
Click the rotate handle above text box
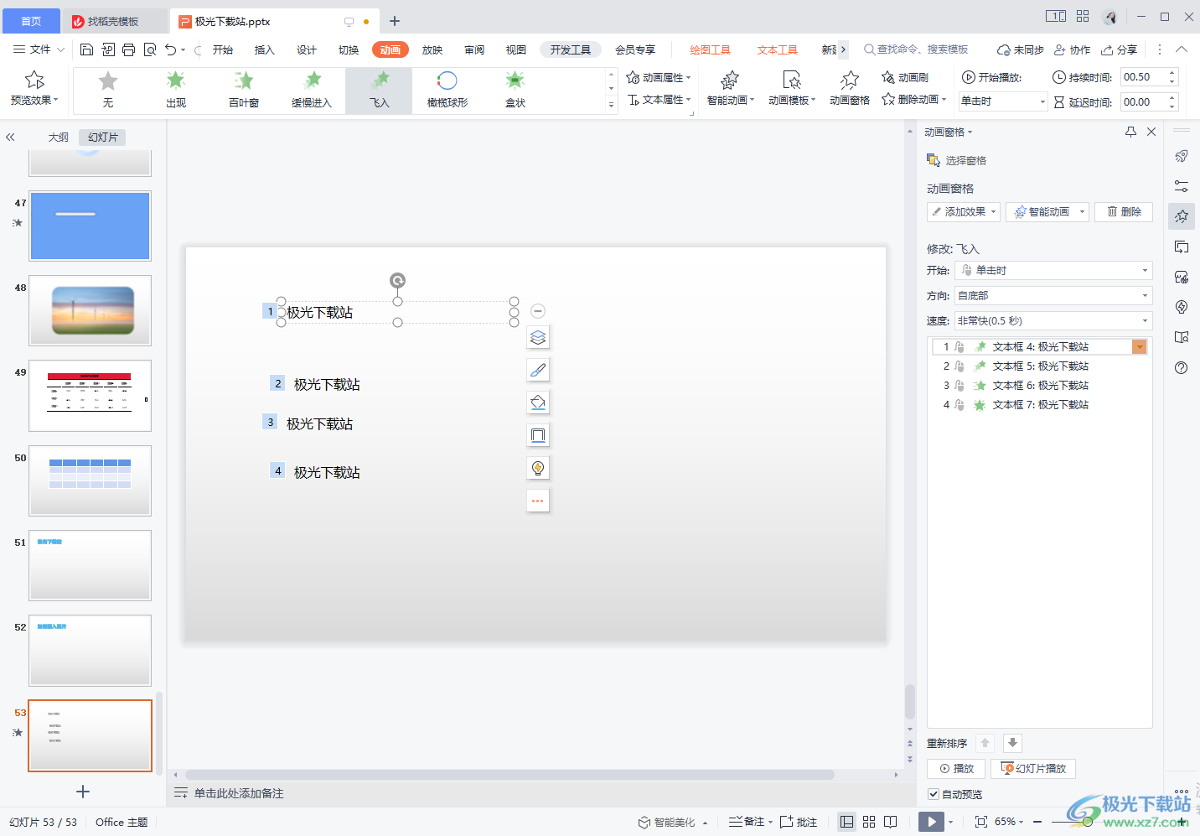pos(397,280)
